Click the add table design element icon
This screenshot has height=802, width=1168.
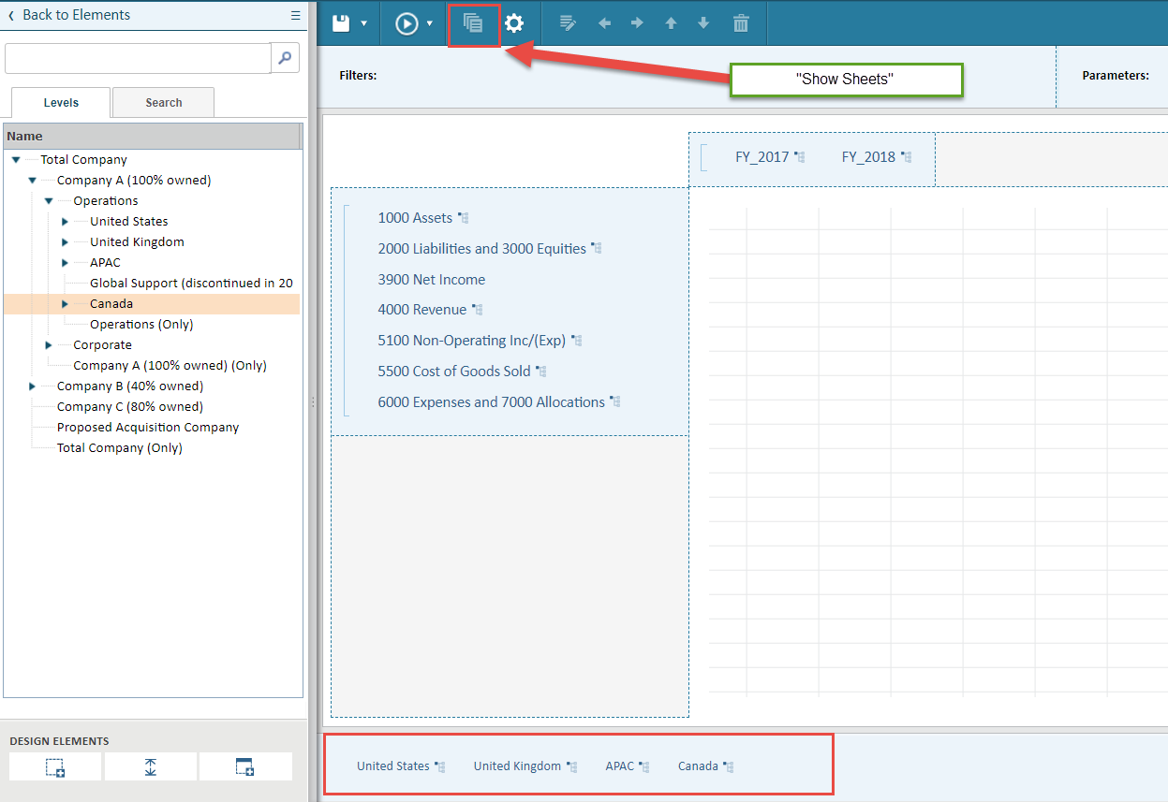(x=245, y=766)
